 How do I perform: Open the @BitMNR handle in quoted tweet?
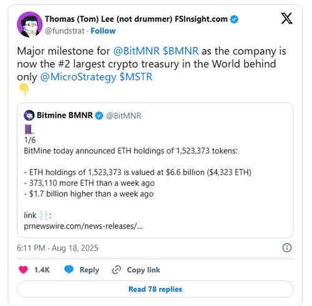click(x=124, y=116)
